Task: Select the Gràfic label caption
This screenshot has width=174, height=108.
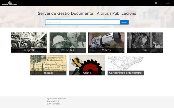Action: pos(87,73)
